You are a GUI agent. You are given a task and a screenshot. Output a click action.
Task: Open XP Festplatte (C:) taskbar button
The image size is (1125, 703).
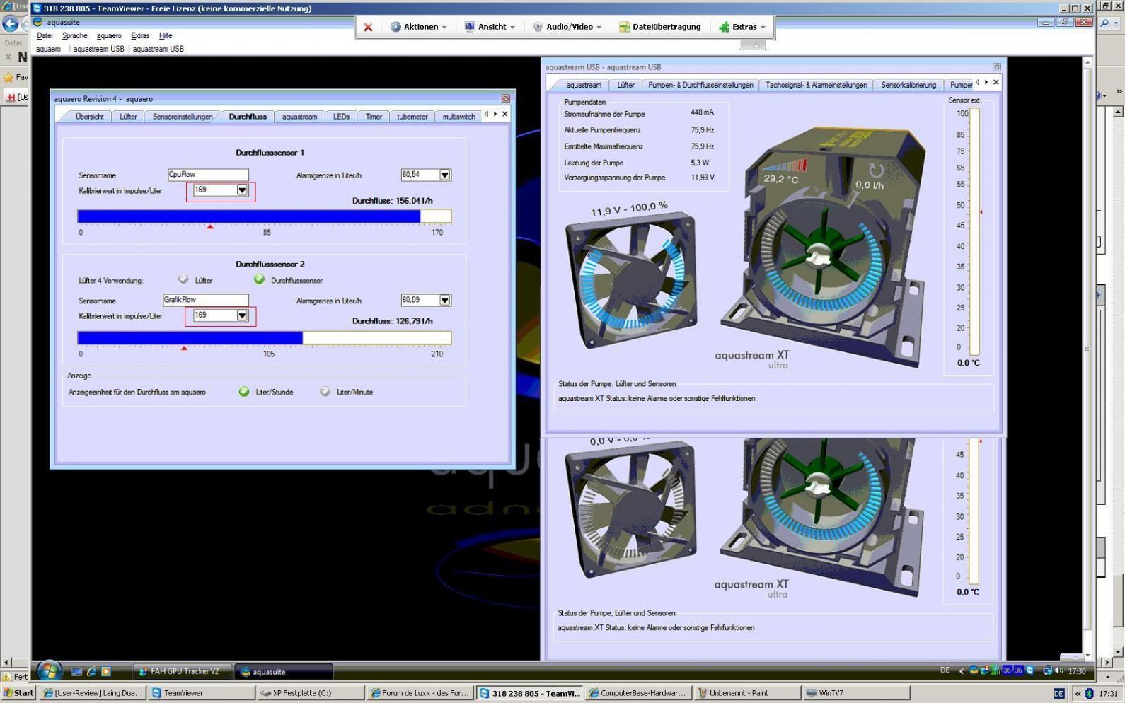[x=311, y=693]
